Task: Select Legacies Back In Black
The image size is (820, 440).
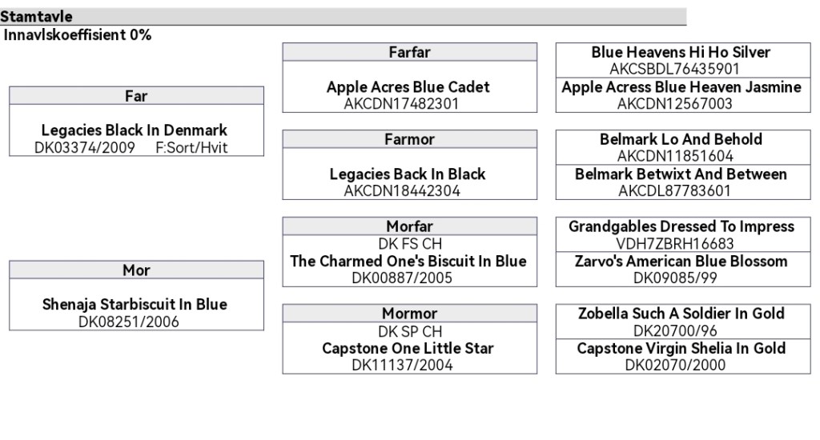Action: coord(408,174)
